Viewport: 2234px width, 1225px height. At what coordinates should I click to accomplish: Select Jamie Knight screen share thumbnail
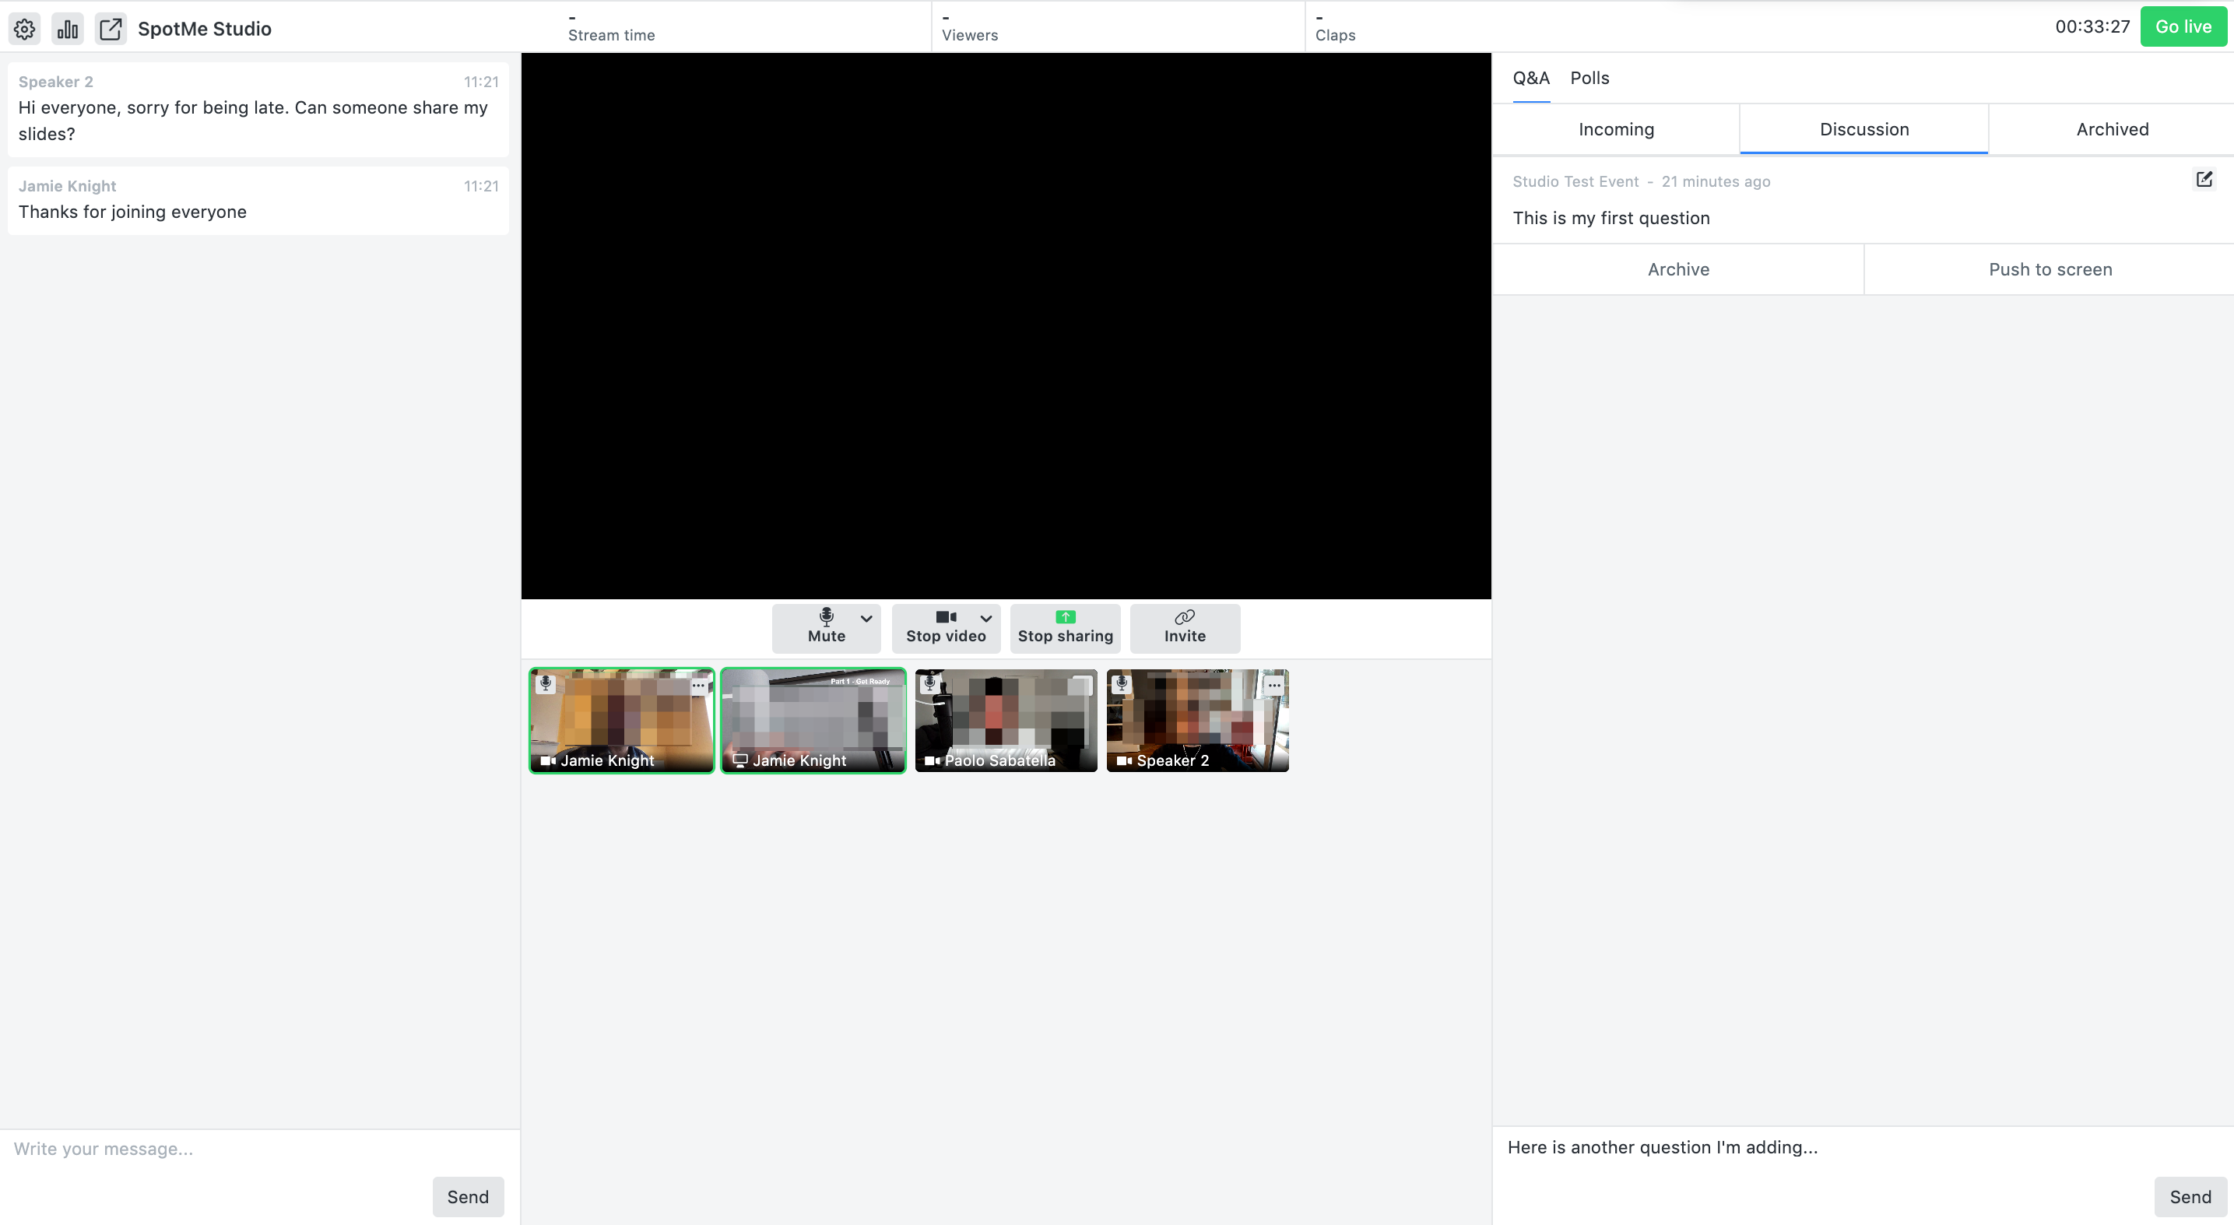pos(813,721)
